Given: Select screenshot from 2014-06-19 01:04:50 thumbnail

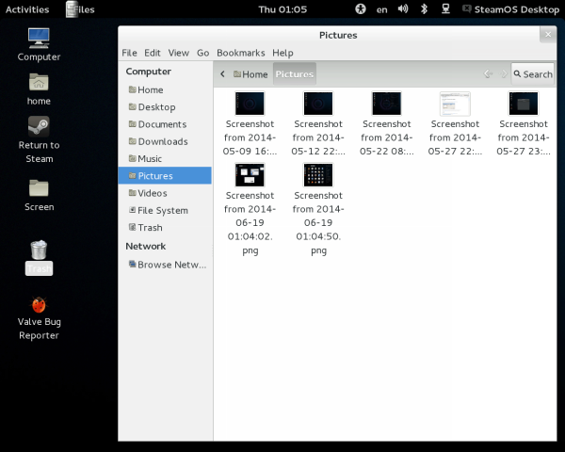Looking at the screenshot, I should [319, 175].
